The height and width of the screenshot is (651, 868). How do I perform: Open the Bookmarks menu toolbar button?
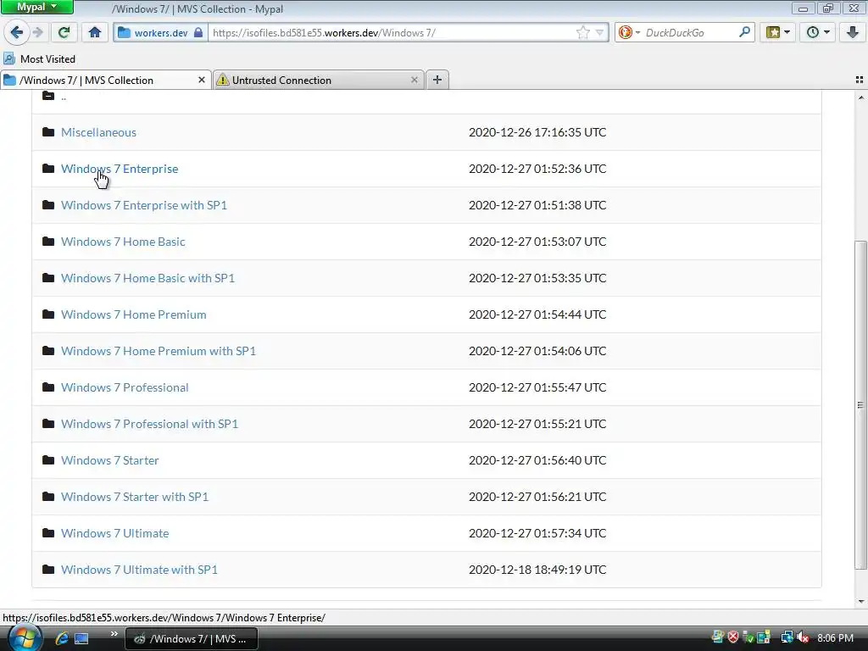[x=777, y=32]
